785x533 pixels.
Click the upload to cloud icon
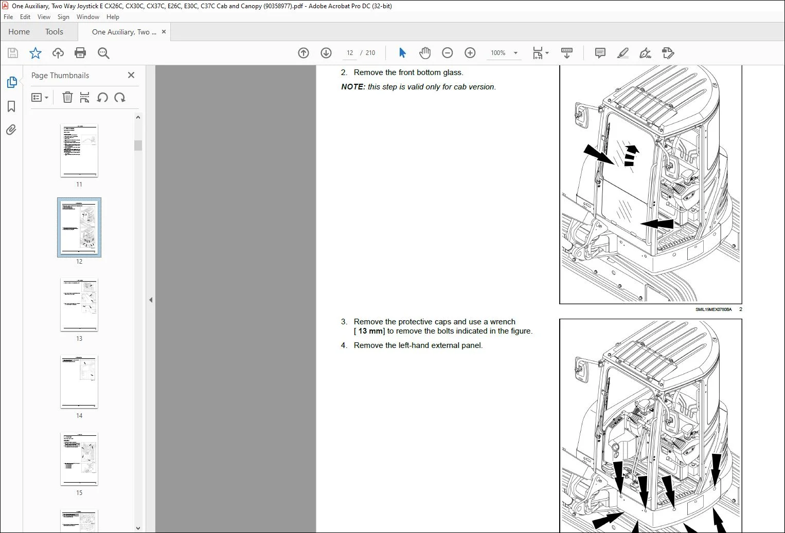click(58, 53)
